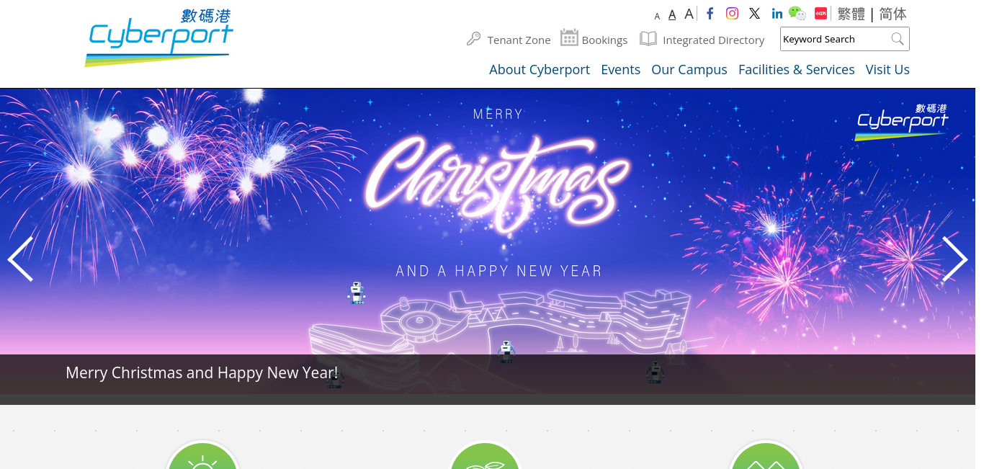Select the largest font size A

(689, 14)
